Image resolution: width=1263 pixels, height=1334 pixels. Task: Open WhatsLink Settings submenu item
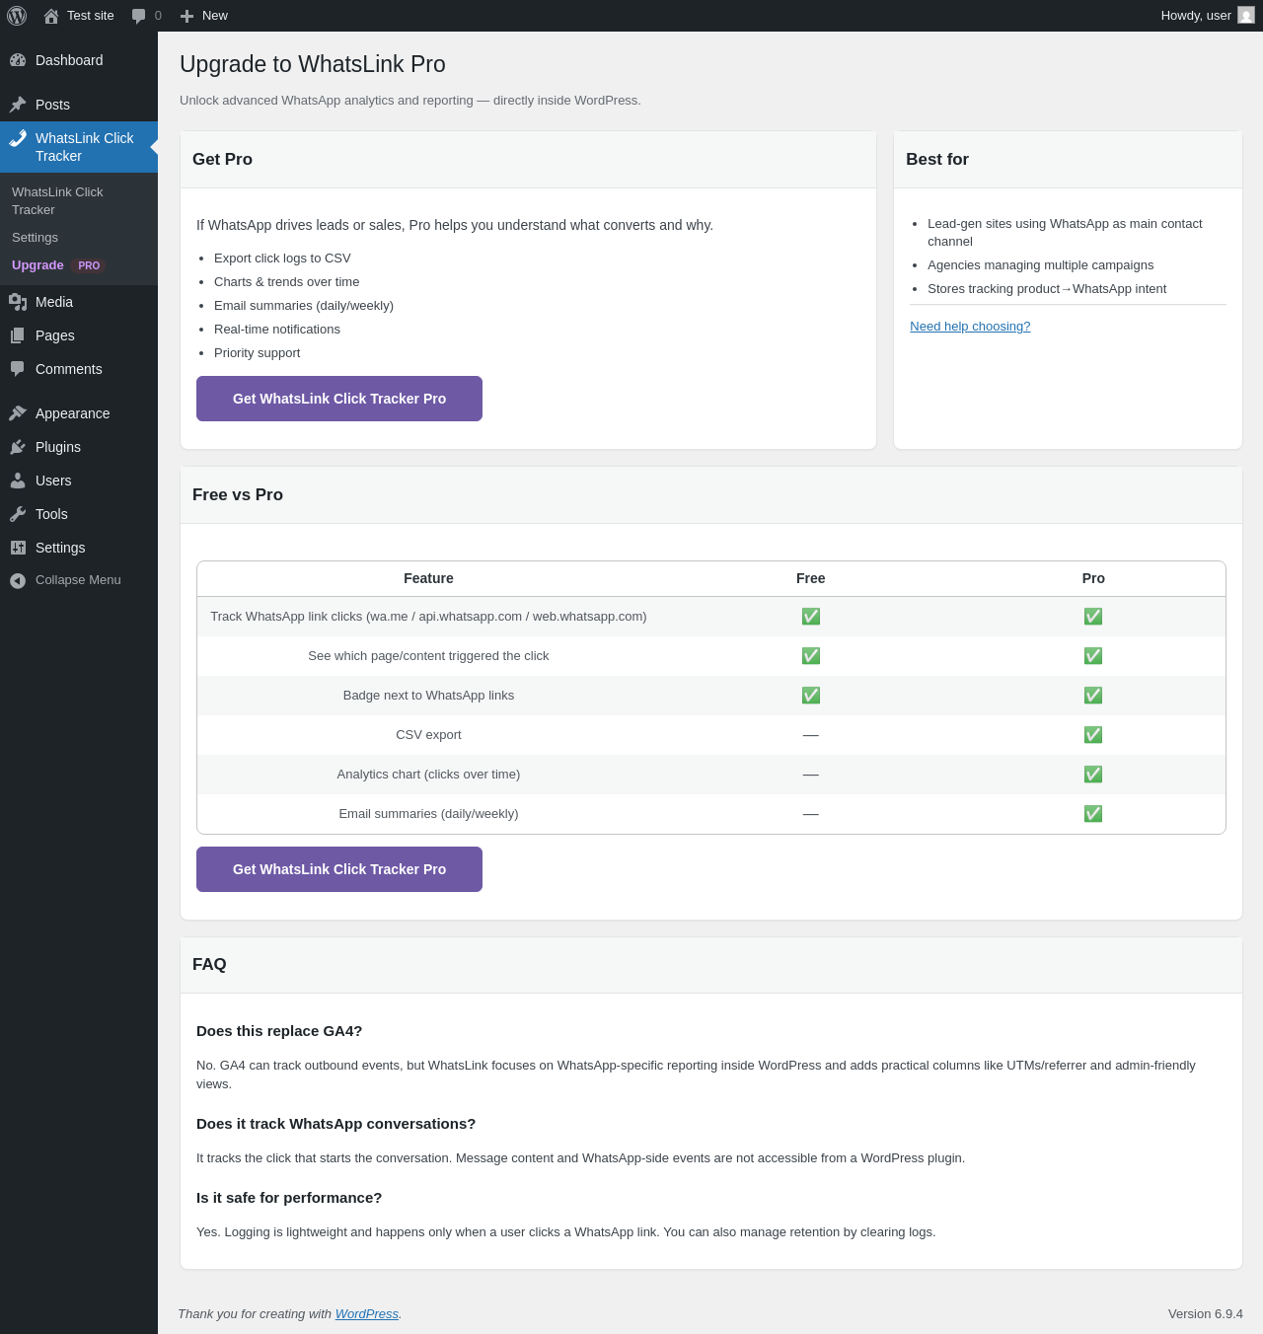pyautogui.click(x=36, y=238)
